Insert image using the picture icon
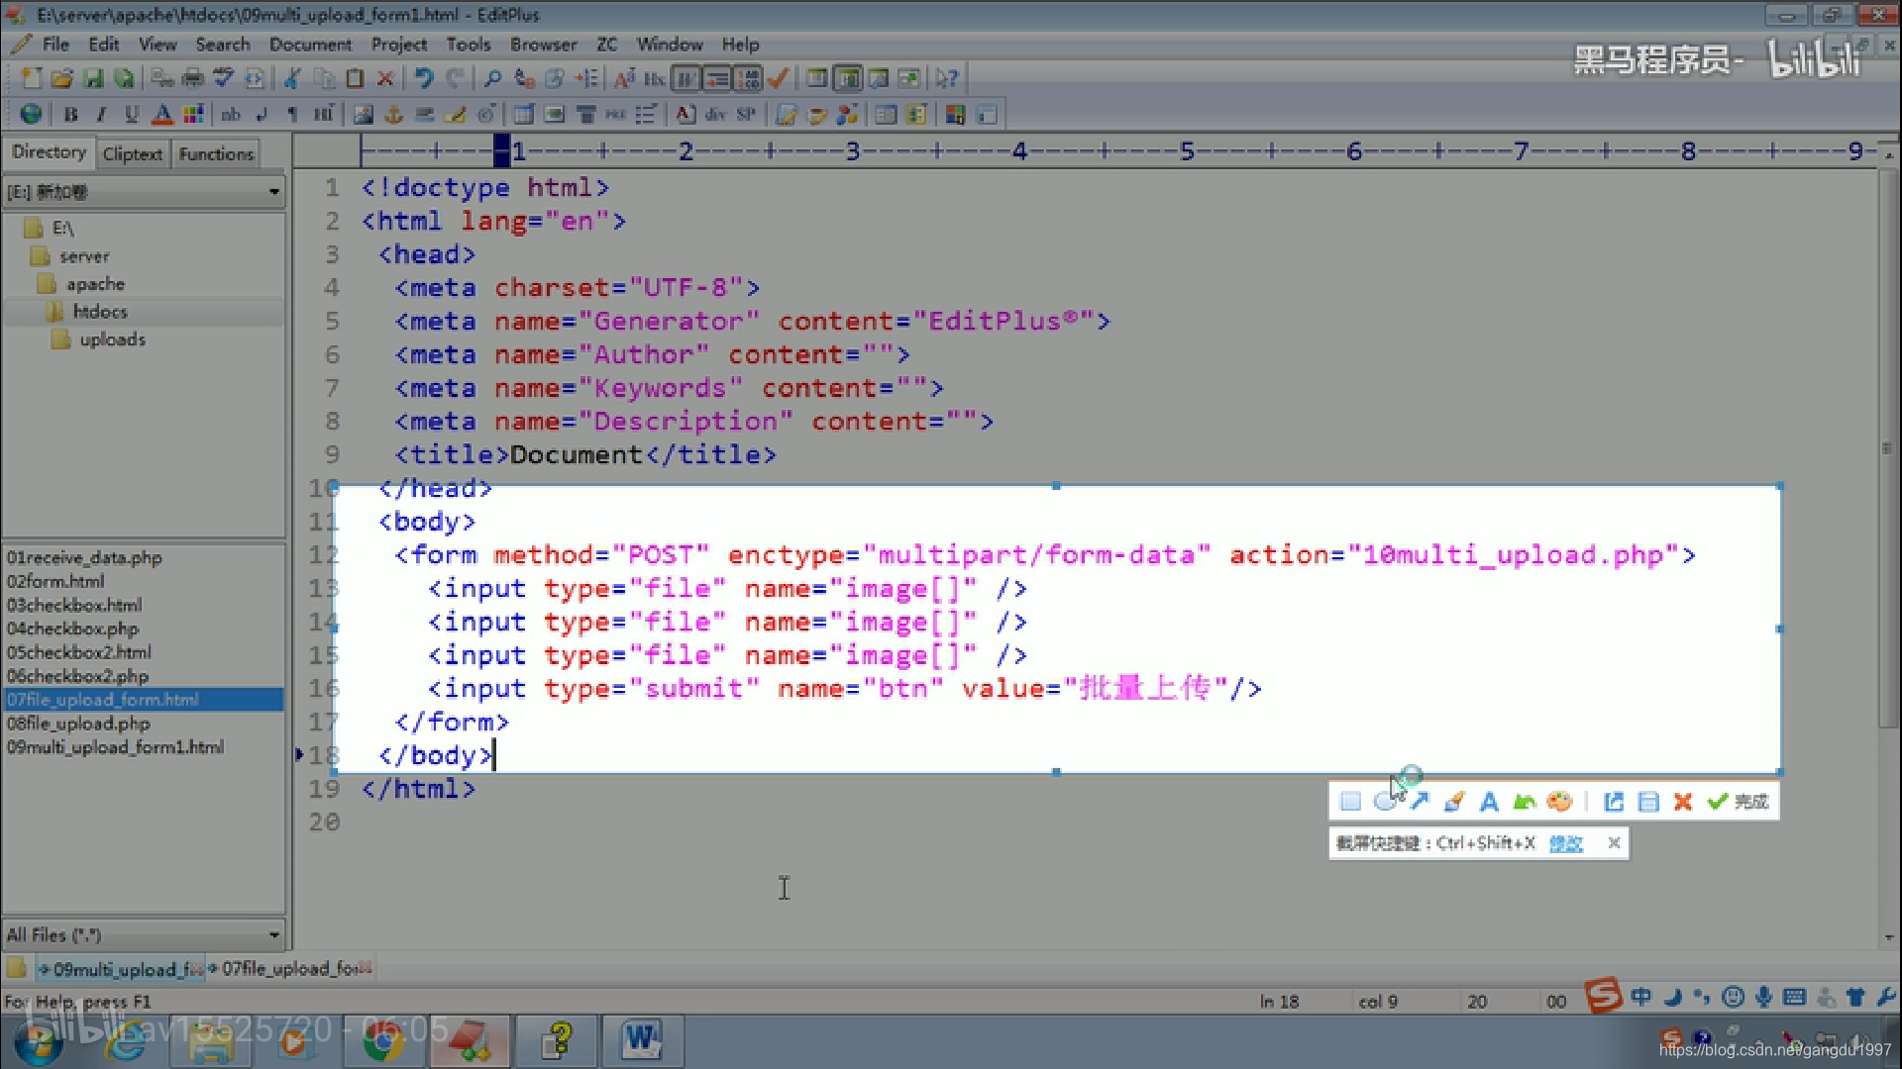1902x1069 pixels. (x=364, y=114)
